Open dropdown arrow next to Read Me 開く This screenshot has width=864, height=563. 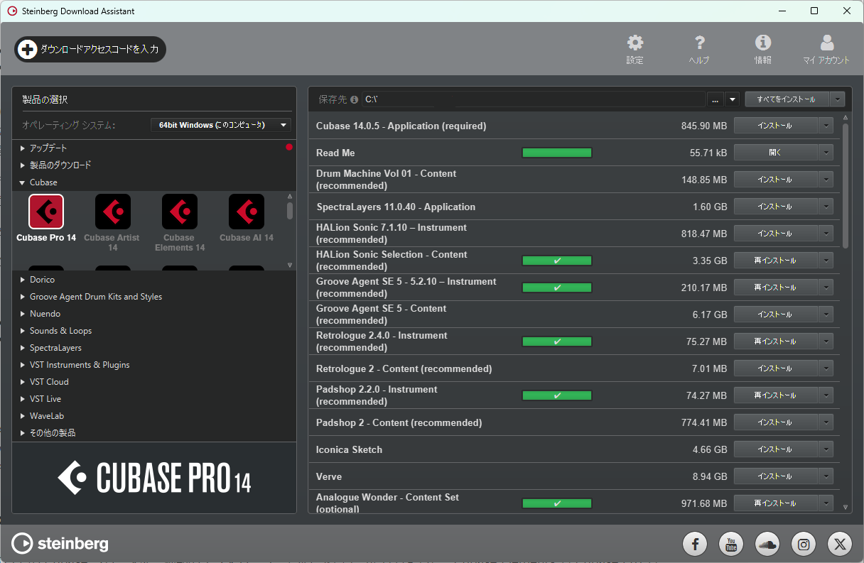tap(826, 153)
